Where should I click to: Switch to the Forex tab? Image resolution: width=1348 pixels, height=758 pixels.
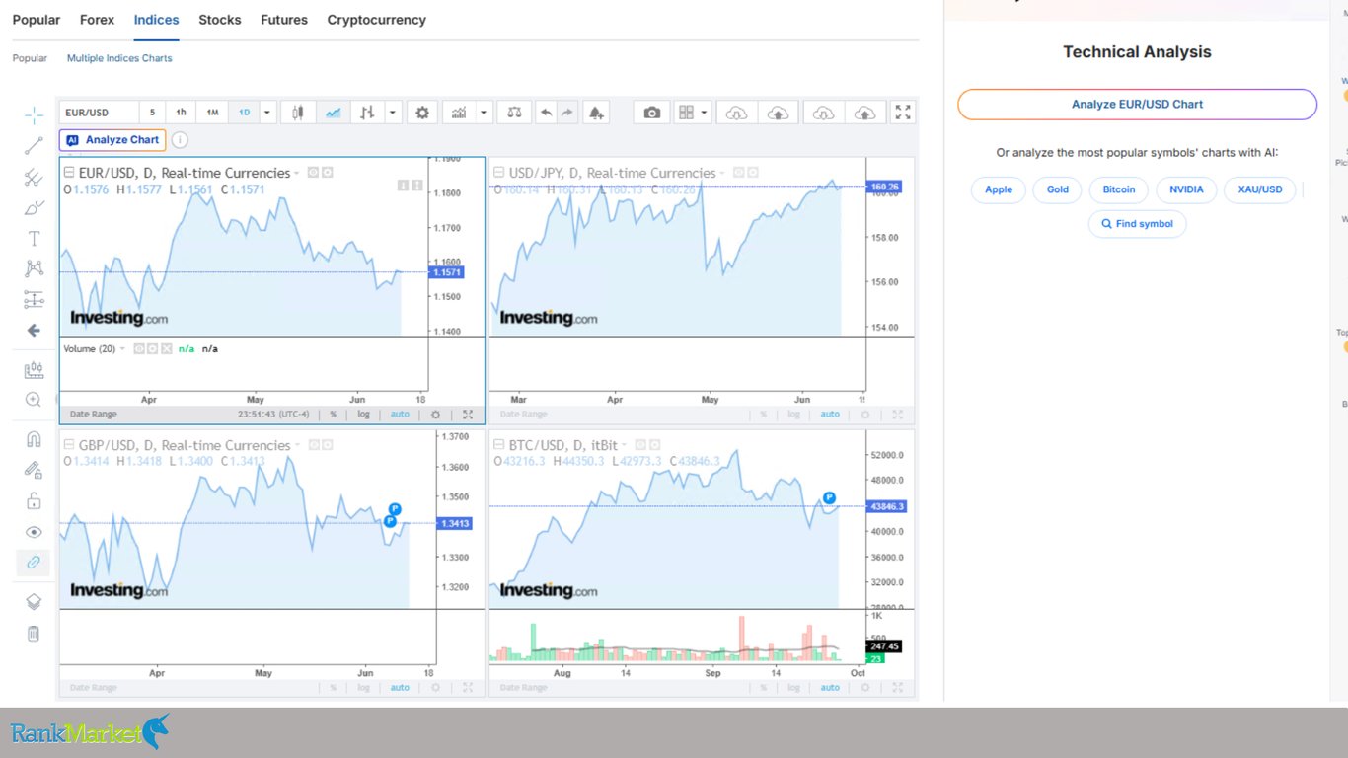pos(97,20)
